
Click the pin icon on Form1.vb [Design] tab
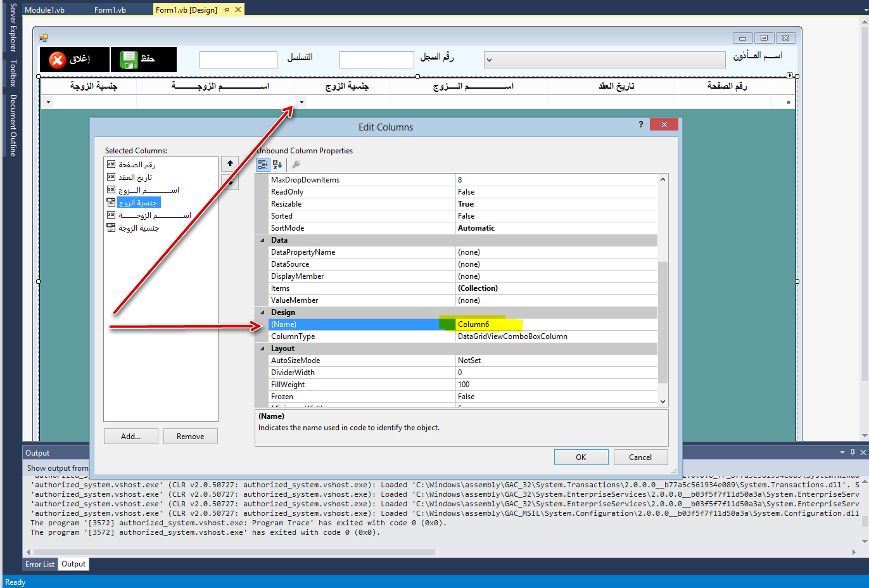tap(226, 10)
